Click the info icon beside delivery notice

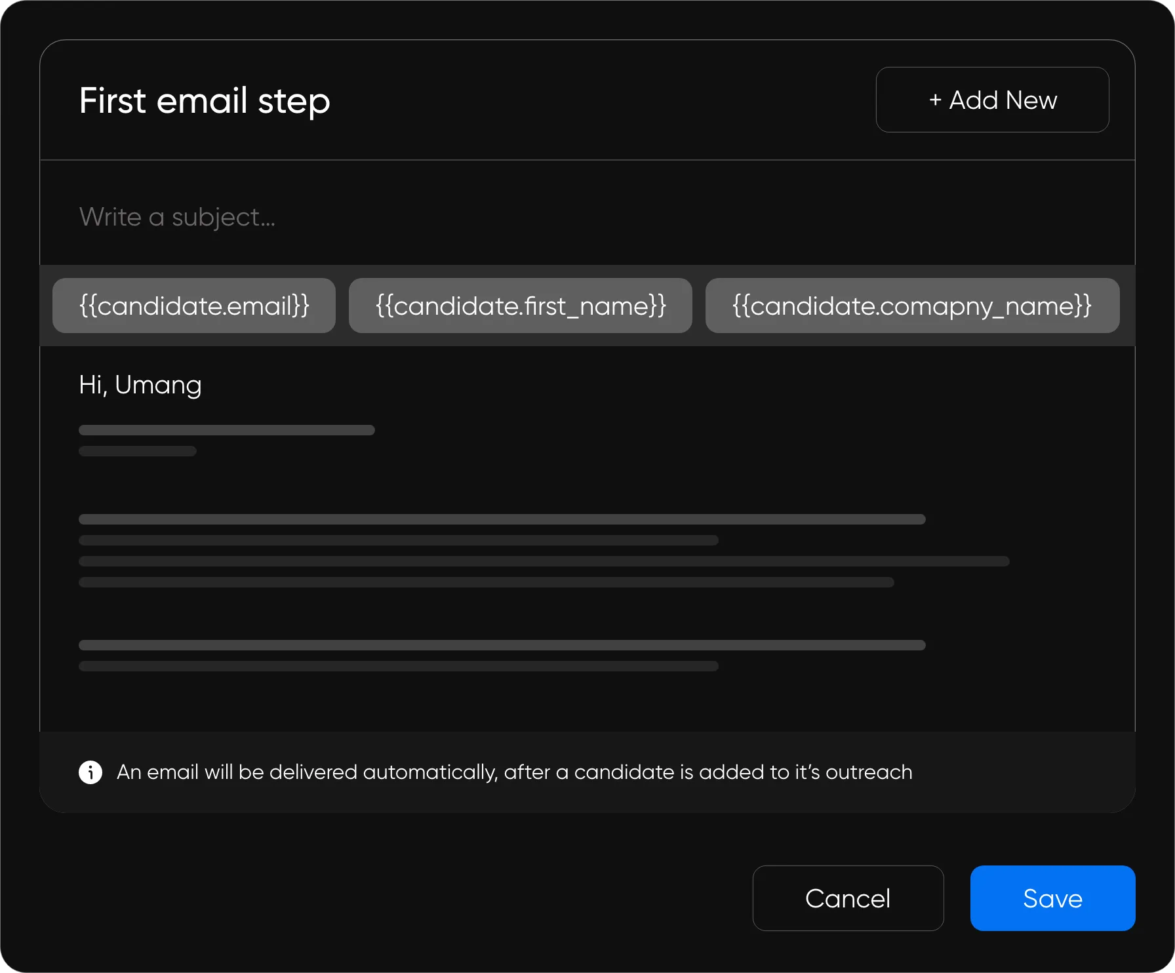[90, 772]
